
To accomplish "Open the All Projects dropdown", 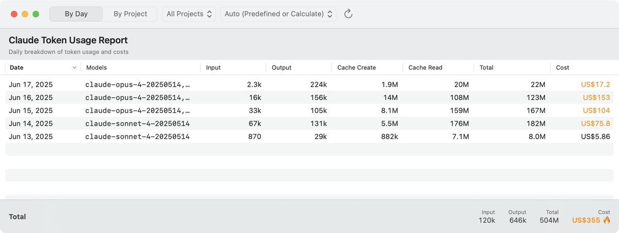I will pyautogui.click(x=190, y=14).
